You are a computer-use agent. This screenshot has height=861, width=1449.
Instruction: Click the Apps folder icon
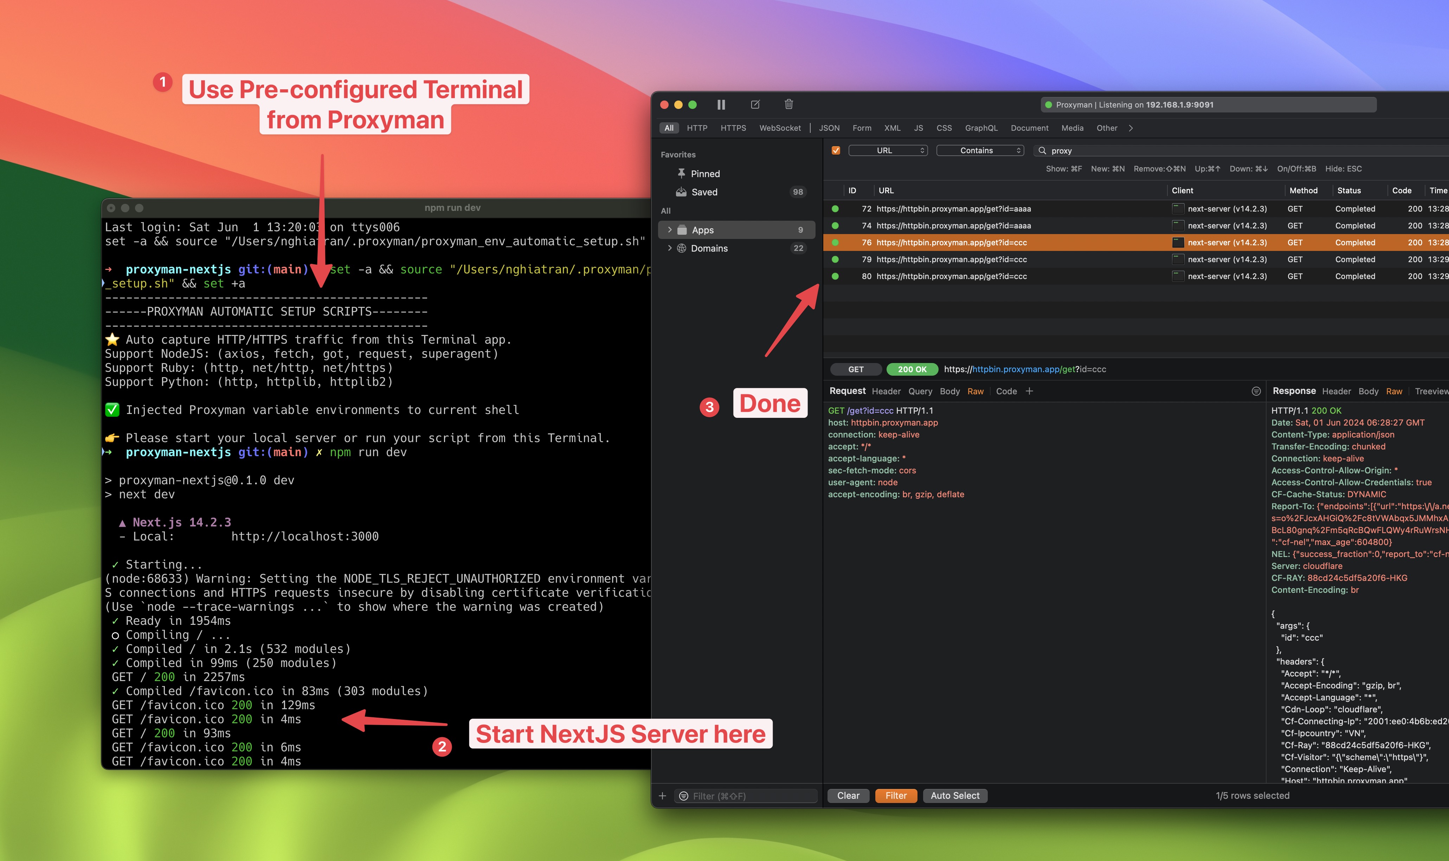click(682, 230)
